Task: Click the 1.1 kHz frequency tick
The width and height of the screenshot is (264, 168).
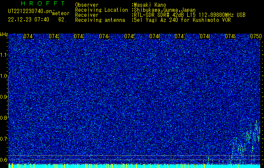Action: (x=4, y=55)
